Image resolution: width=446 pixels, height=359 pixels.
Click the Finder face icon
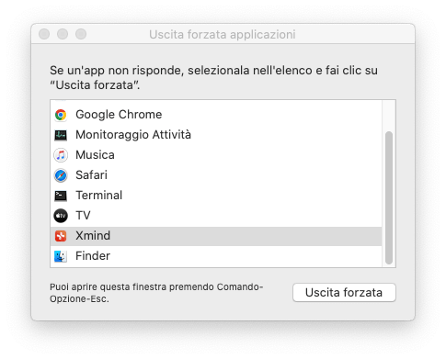point(61,256)
